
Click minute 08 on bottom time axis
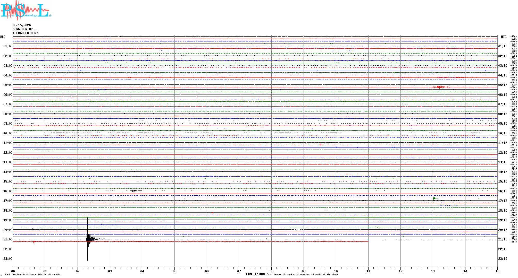pyautogui.click(x=271, y=271)
